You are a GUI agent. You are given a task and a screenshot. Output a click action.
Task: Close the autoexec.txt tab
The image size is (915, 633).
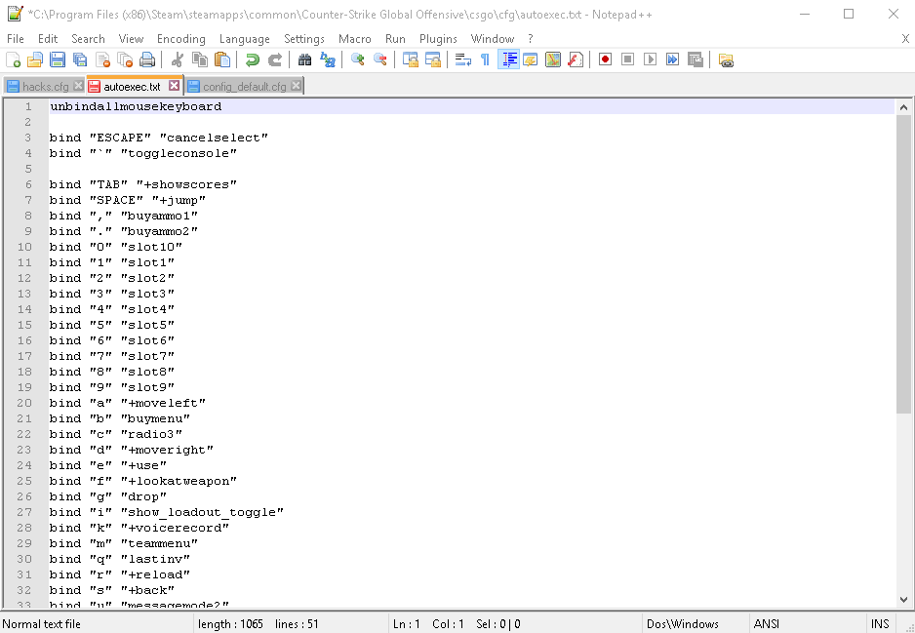174,86
